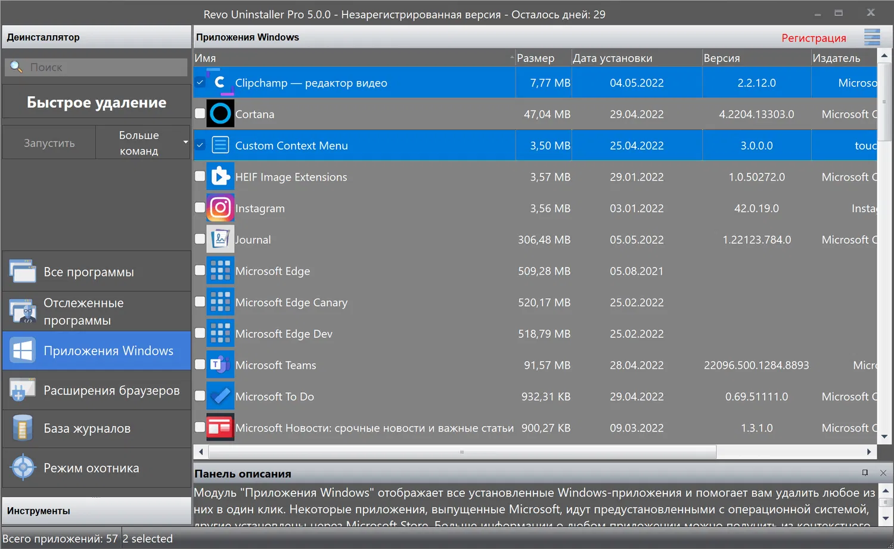Image resolution: width=894 pixels, height=549 pixels.
Task: Click the description panel scroll-down arrow
Action: point(886,518)
